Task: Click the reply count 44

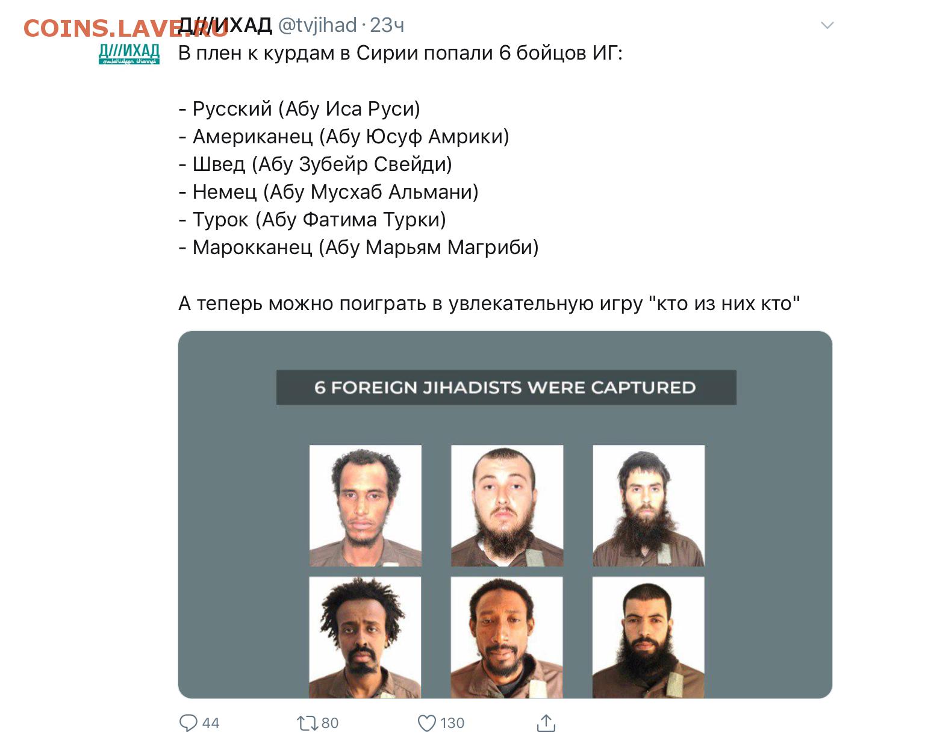Action: (x=211, y=723)
